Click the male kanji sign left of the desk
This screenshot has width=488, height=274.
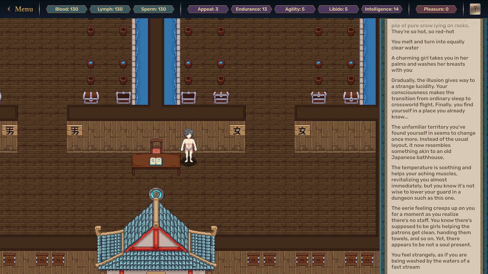[x=75, y=131]
